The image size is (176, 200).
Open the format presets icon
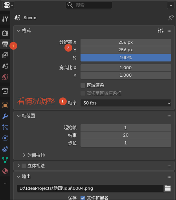point(161,31)
